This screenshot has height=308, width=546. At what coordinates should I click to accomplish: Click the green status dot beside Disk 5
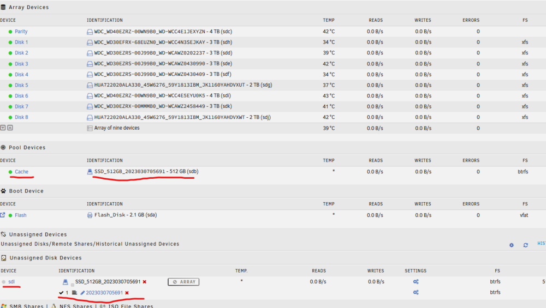click(10, 85)
